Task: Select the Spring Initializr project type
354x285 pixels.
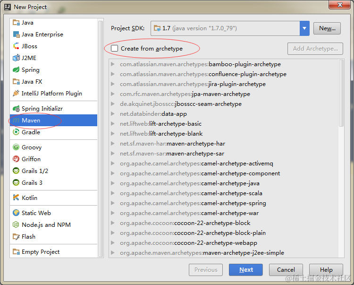Action: pos(53,109)
